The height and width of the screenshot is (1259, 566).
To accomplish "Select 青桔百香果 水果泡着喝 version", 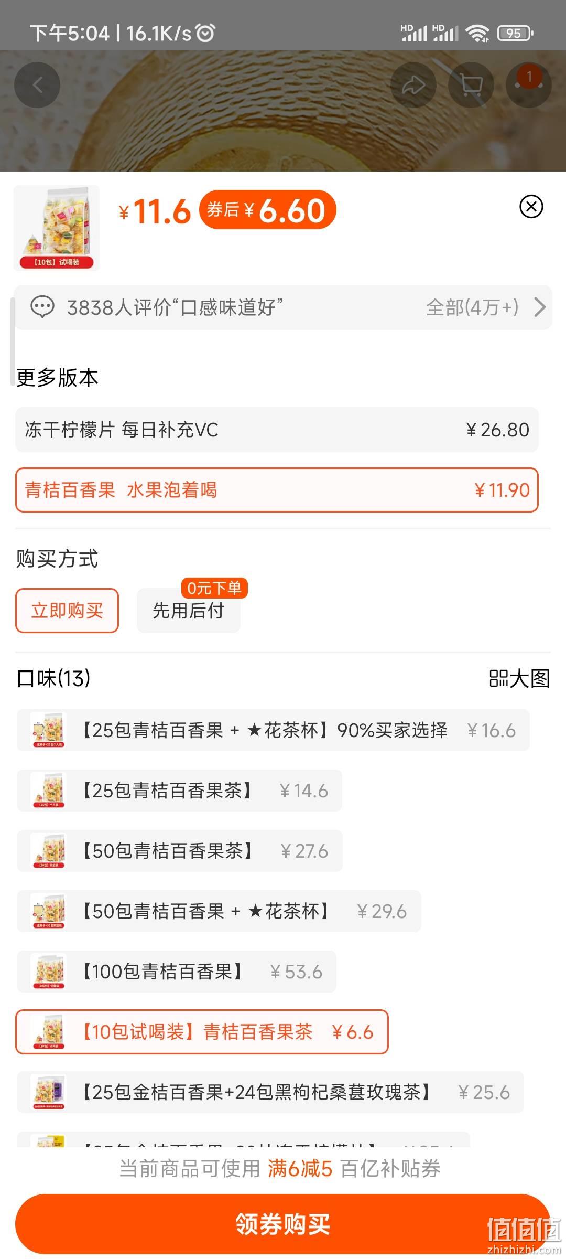I will pyautogui.click(x=277, y=490).
